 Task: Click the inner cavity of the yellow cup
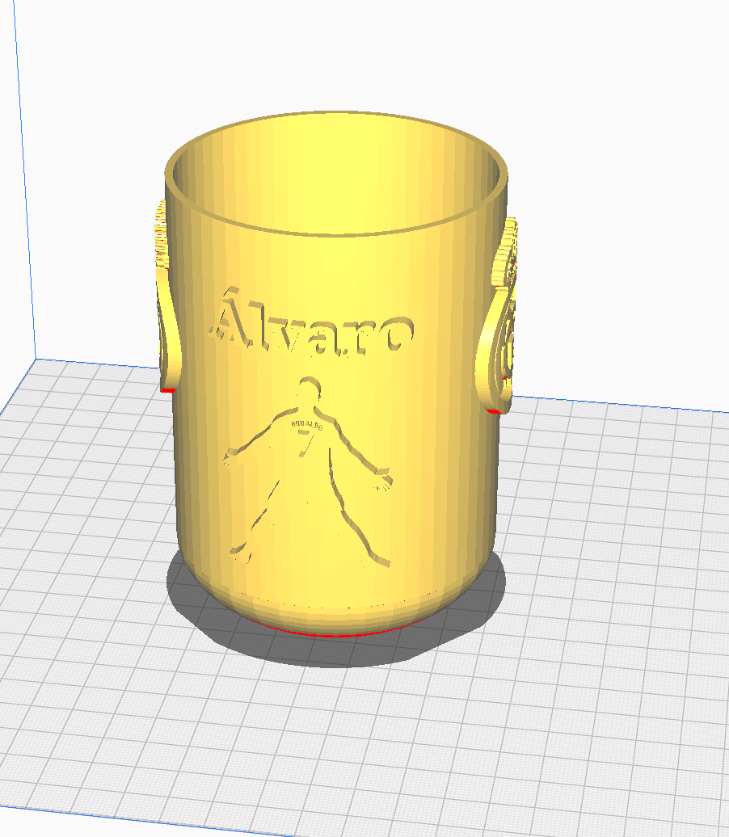(x=336, y=174)
